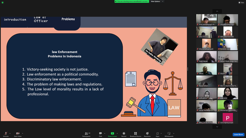246x138 pixels.
Task: Click 'Victory-seeking society is not justice.' text
Action: pyautogui.click(x=58, y=69)
